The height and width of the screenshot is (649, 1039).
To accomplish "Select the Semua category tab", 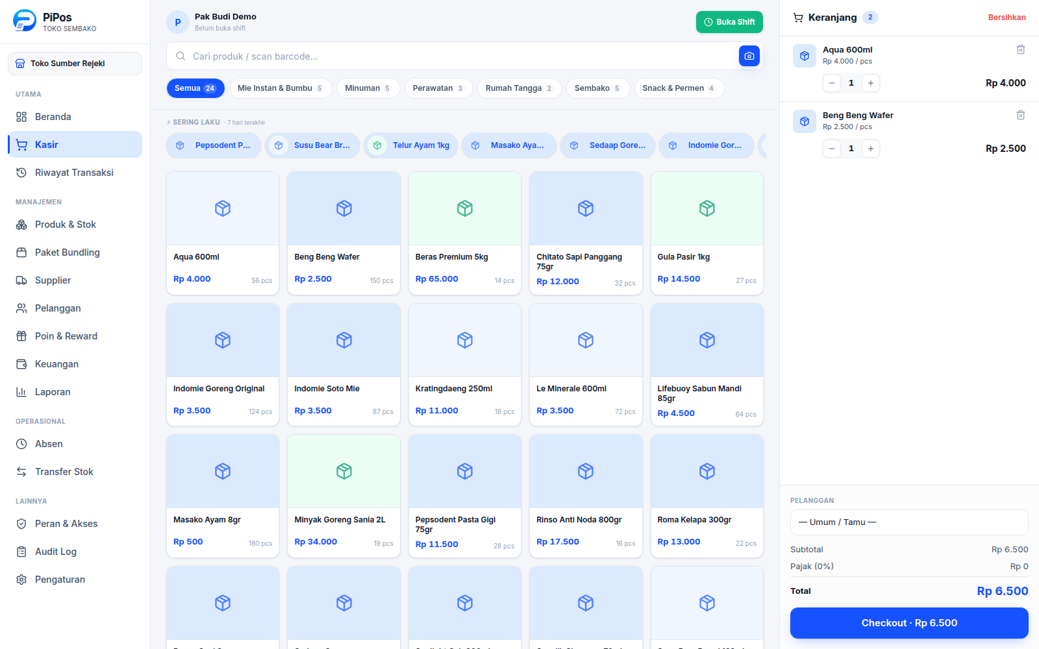I will [x=195, y=88].
